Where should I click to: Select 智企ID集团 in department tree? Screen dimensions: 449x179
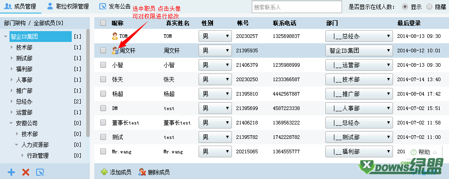40,37
